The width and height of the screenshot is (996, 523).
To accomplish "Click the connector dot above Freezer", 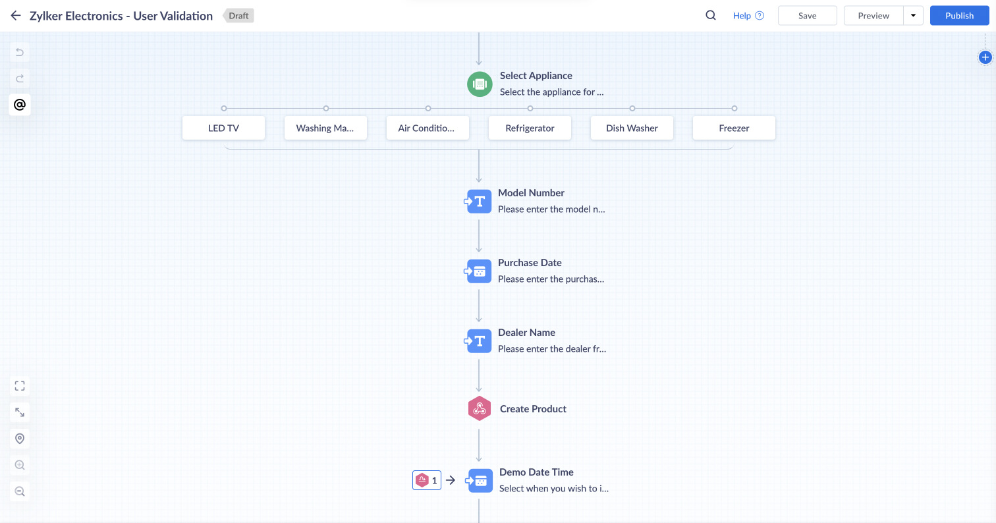I will [x=734, y=108].
